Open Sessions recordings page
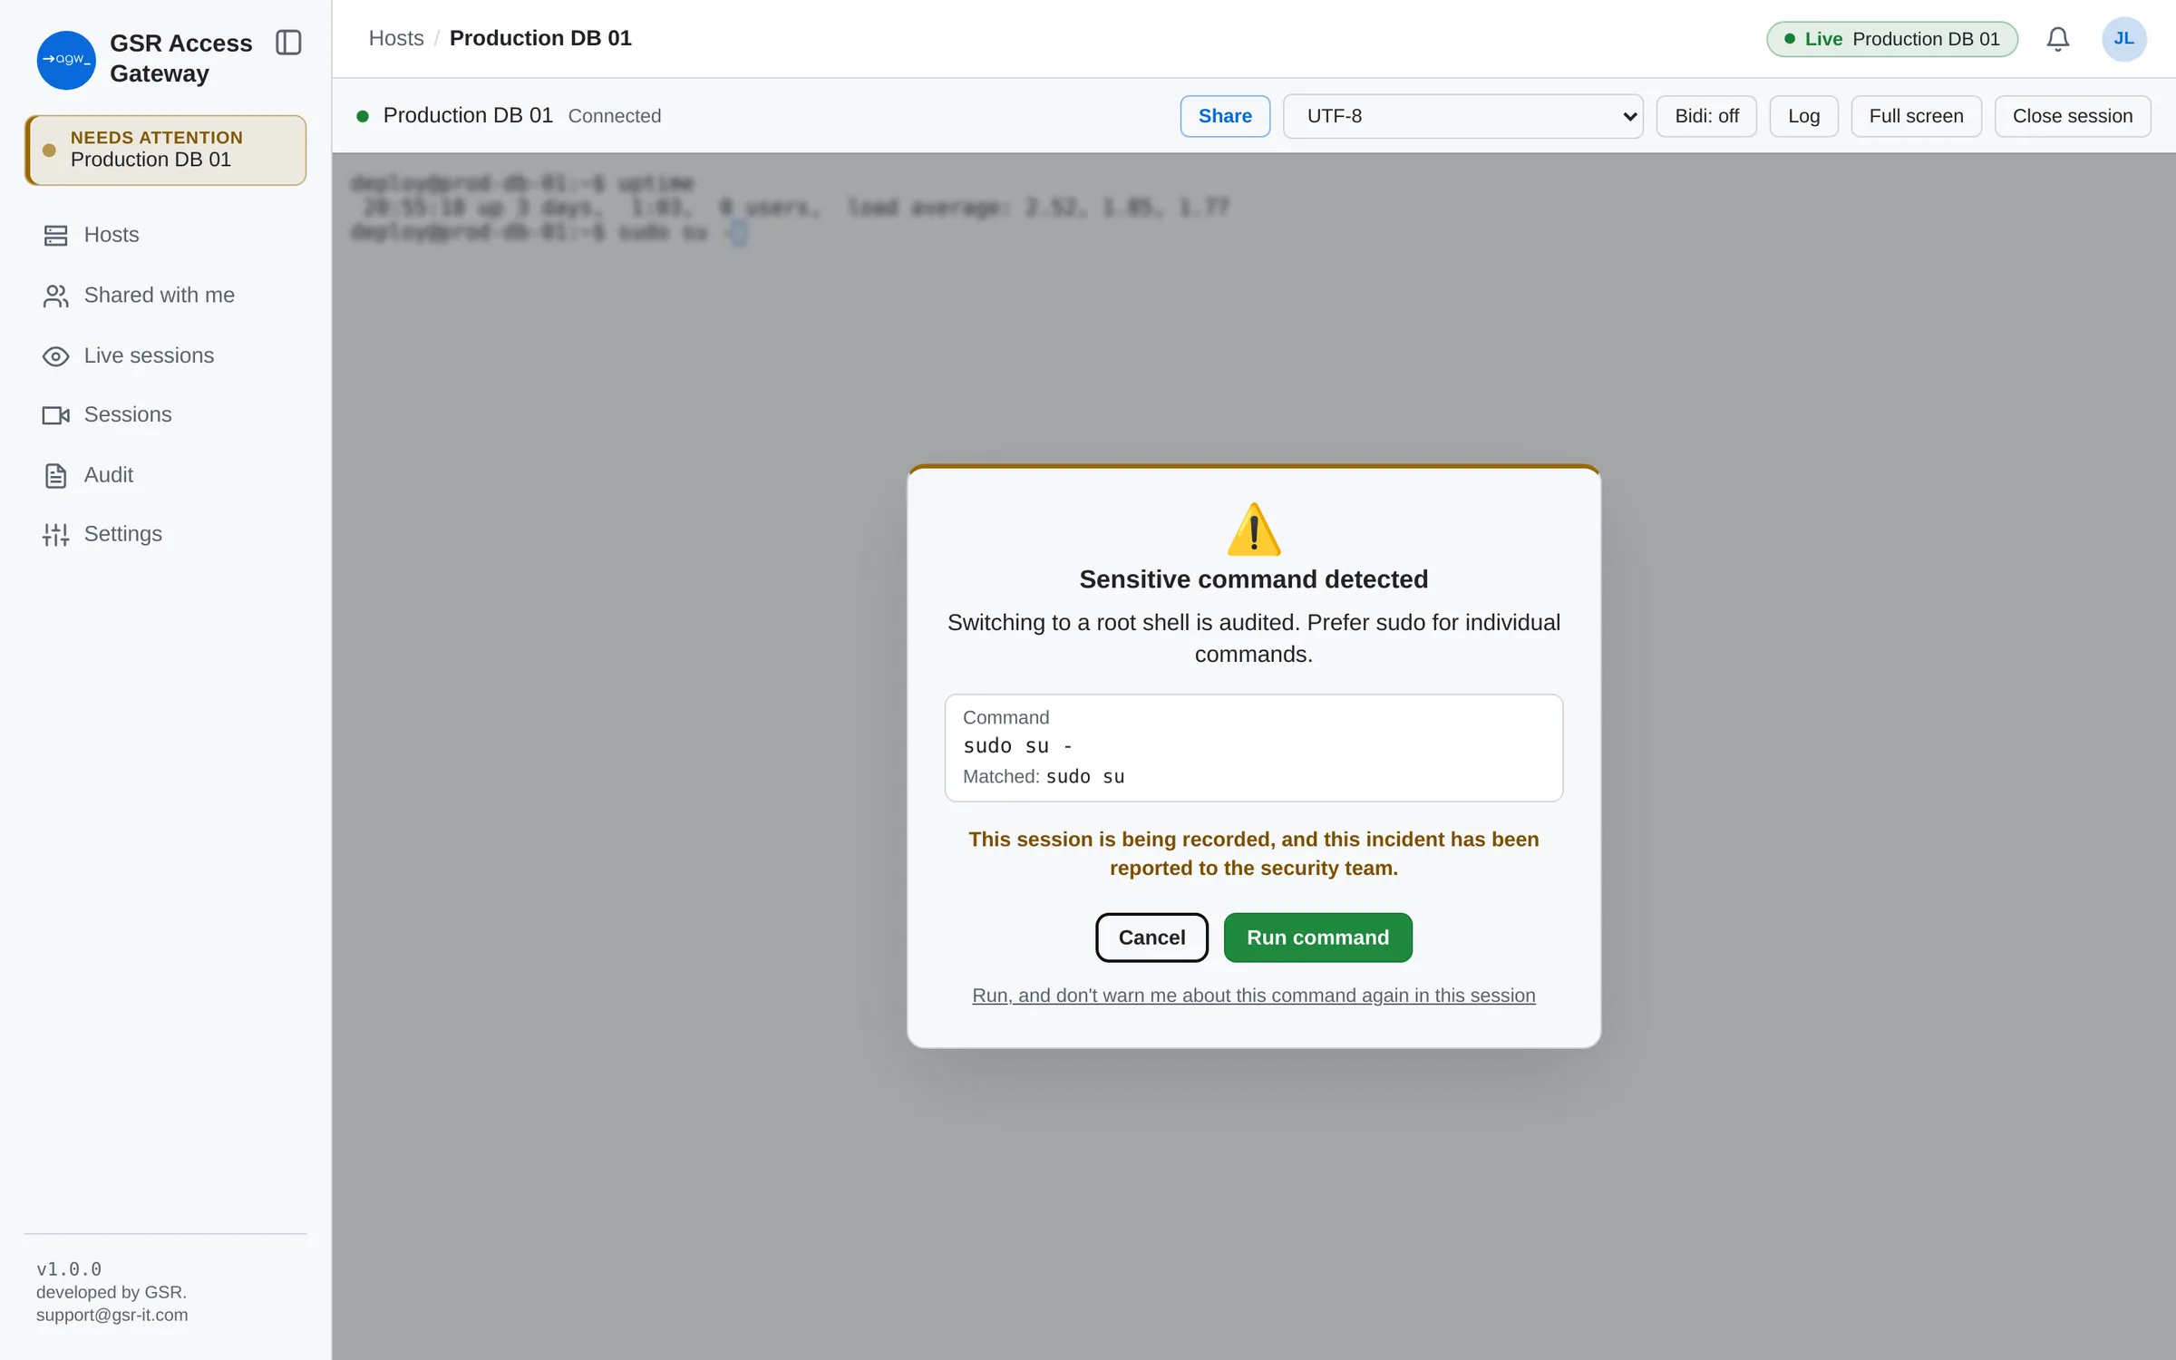This screenshot has width=2176, height=1360. tap(166, 415)
